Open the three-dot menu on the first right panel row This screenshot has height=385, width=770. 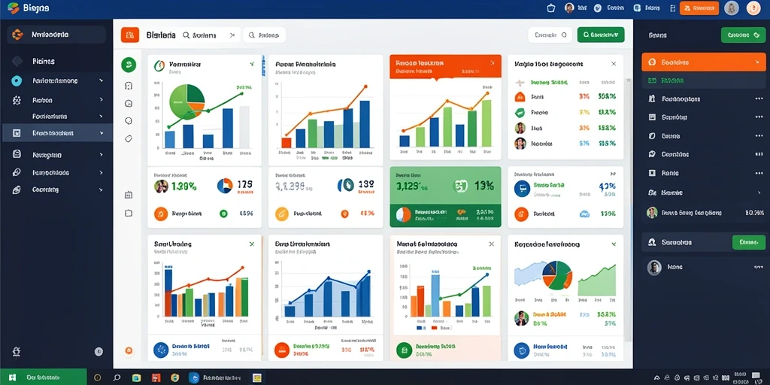759,99
